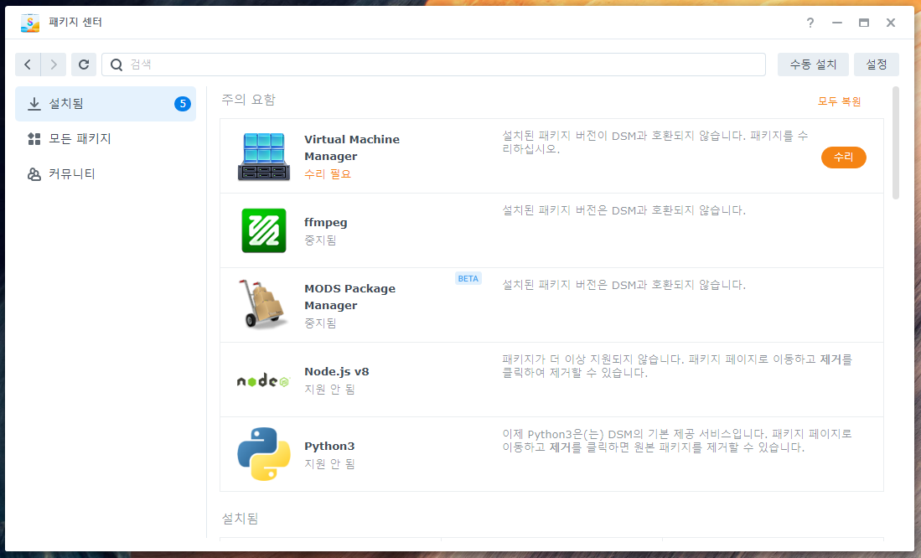
Task: Open the Virtual Machine Manager icon
Action: 264,157
